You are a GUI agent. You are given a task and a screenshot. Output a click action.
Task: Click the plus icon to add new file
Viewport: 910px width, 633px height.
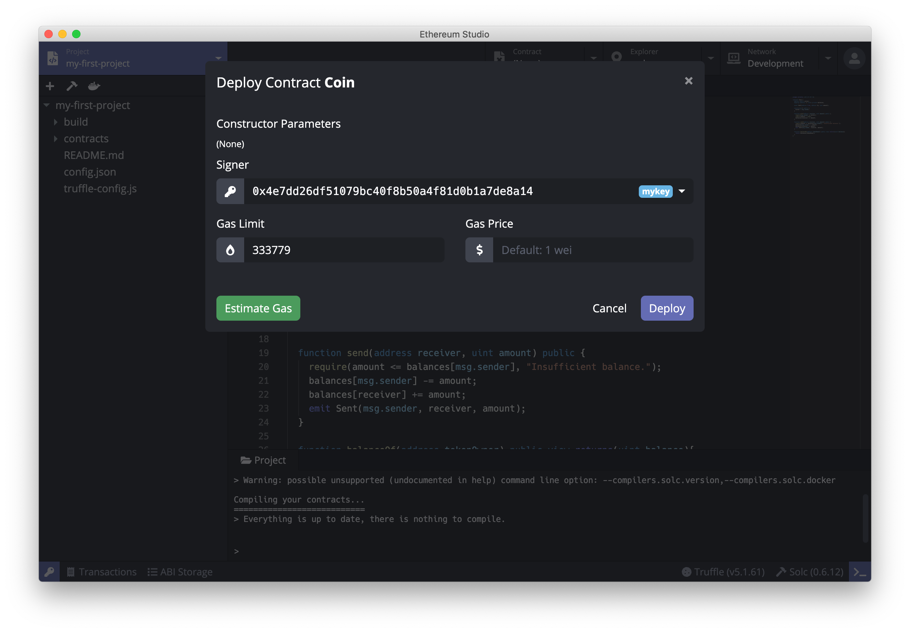50,86
